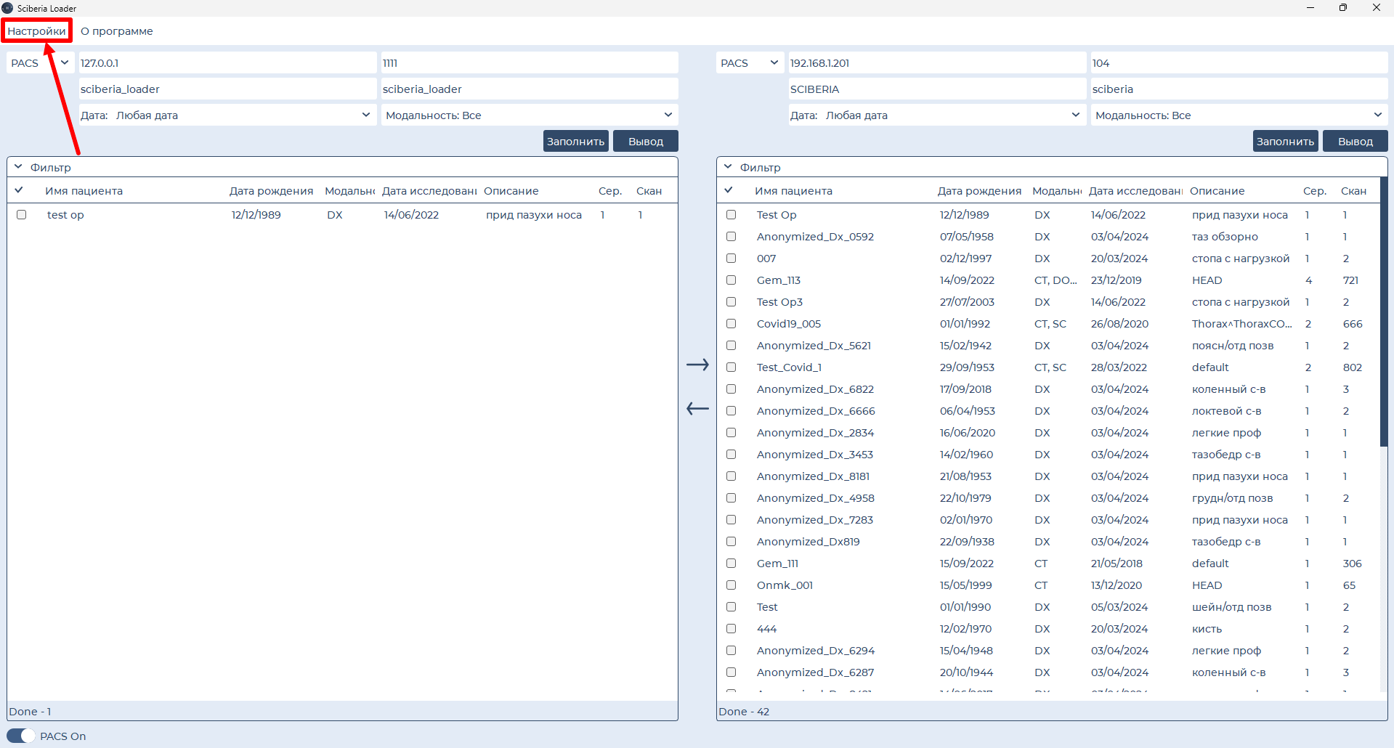Open the left PACS source dropdown
1394x748 pixels.
(x=41, y=63)
